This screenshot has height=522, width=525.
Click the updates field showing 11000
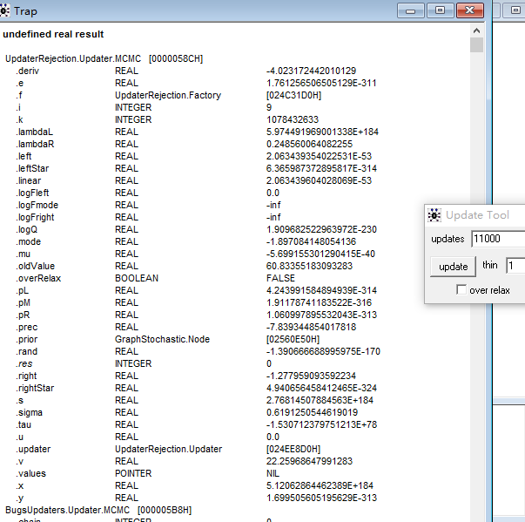click(497, 239)
